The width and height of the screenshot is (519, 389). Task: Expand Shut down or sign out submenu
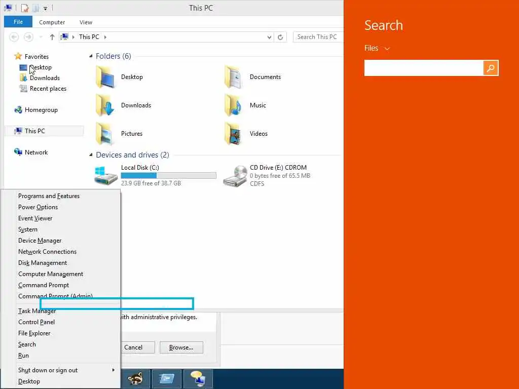tap(113, 370)
